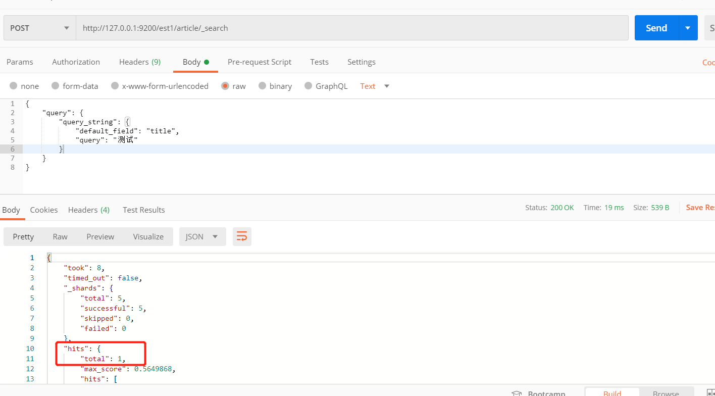Select GraphQL body type
The width and height of the screenshot is (715, 396).
click(309, 86)
